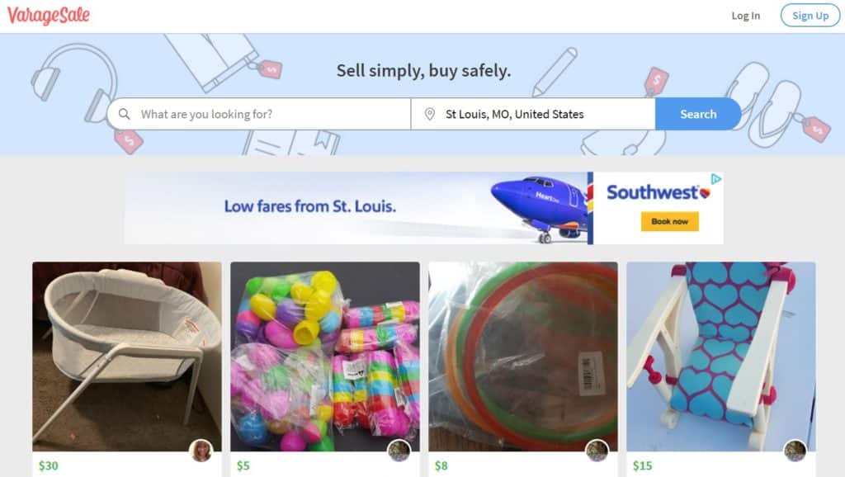
Task: Click the Book now button in ad
Action: tap(669, 221)
